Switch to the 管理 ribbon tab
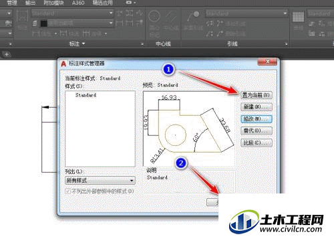 coord(11,3)
